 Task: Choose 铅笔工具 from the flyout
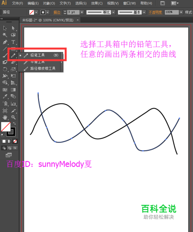click(40, 55)
